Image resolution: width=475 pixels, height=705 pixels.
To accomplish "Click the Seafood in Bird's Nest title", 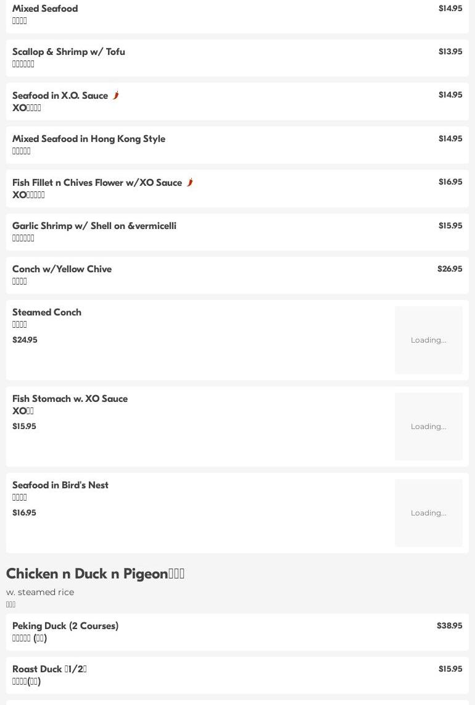I will 60,485.
